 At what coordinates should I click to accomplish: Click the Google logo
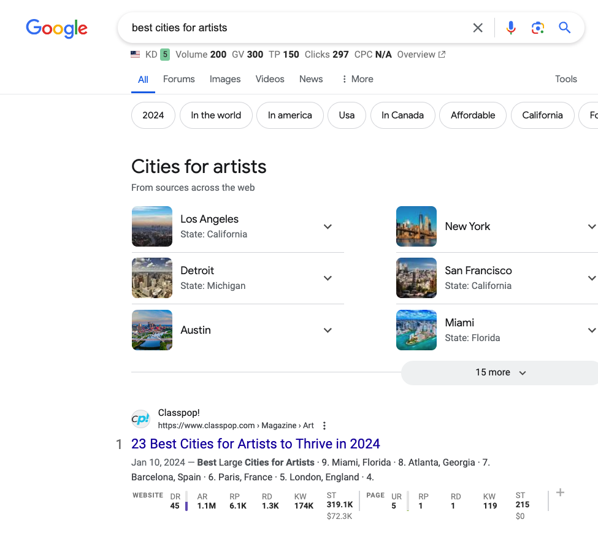coord(56,28)
